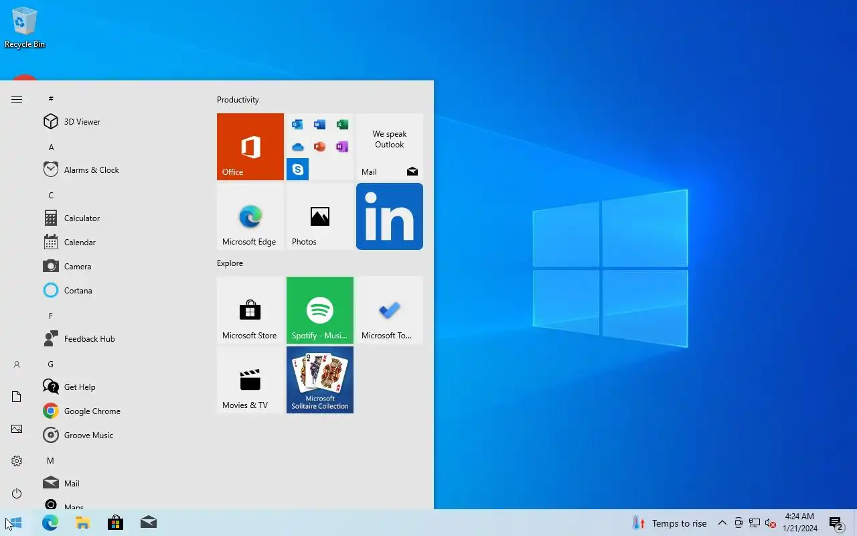Launch Skype from the productivity tile
Screen dimensions: 857x536
coord(298,169)
